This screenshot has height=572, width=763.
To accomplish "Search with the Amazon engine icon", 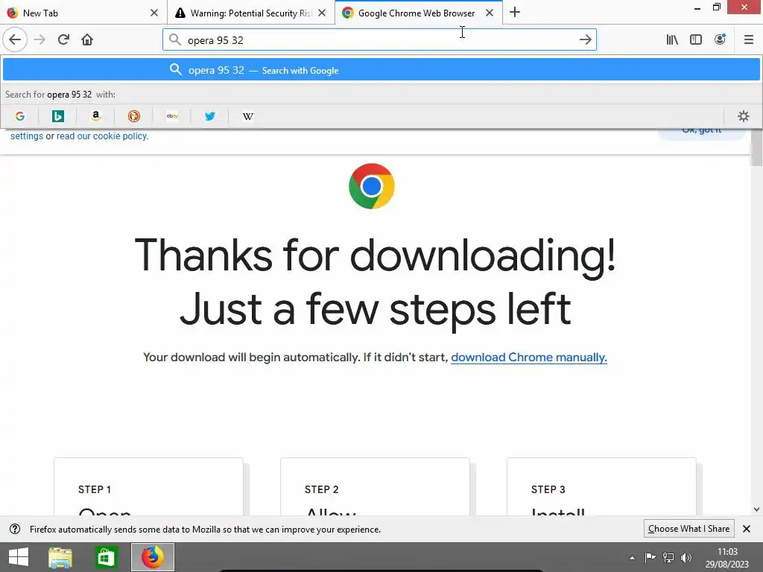I will 96,116.
